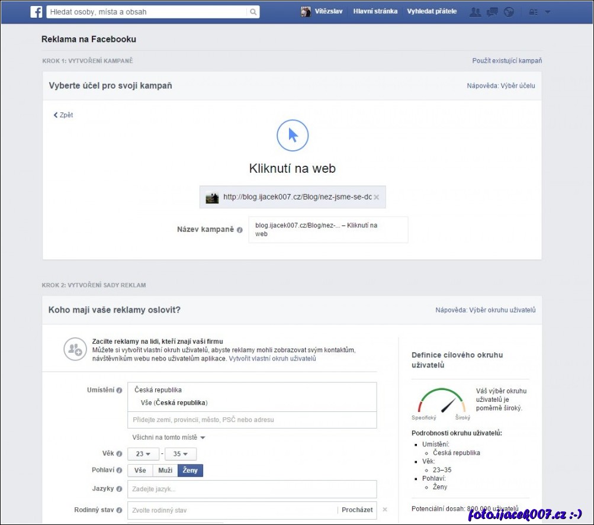Viewport: 594px width, 525px height.
Task: Click the info icon beside Název kampaně
Action: [240, 230]
